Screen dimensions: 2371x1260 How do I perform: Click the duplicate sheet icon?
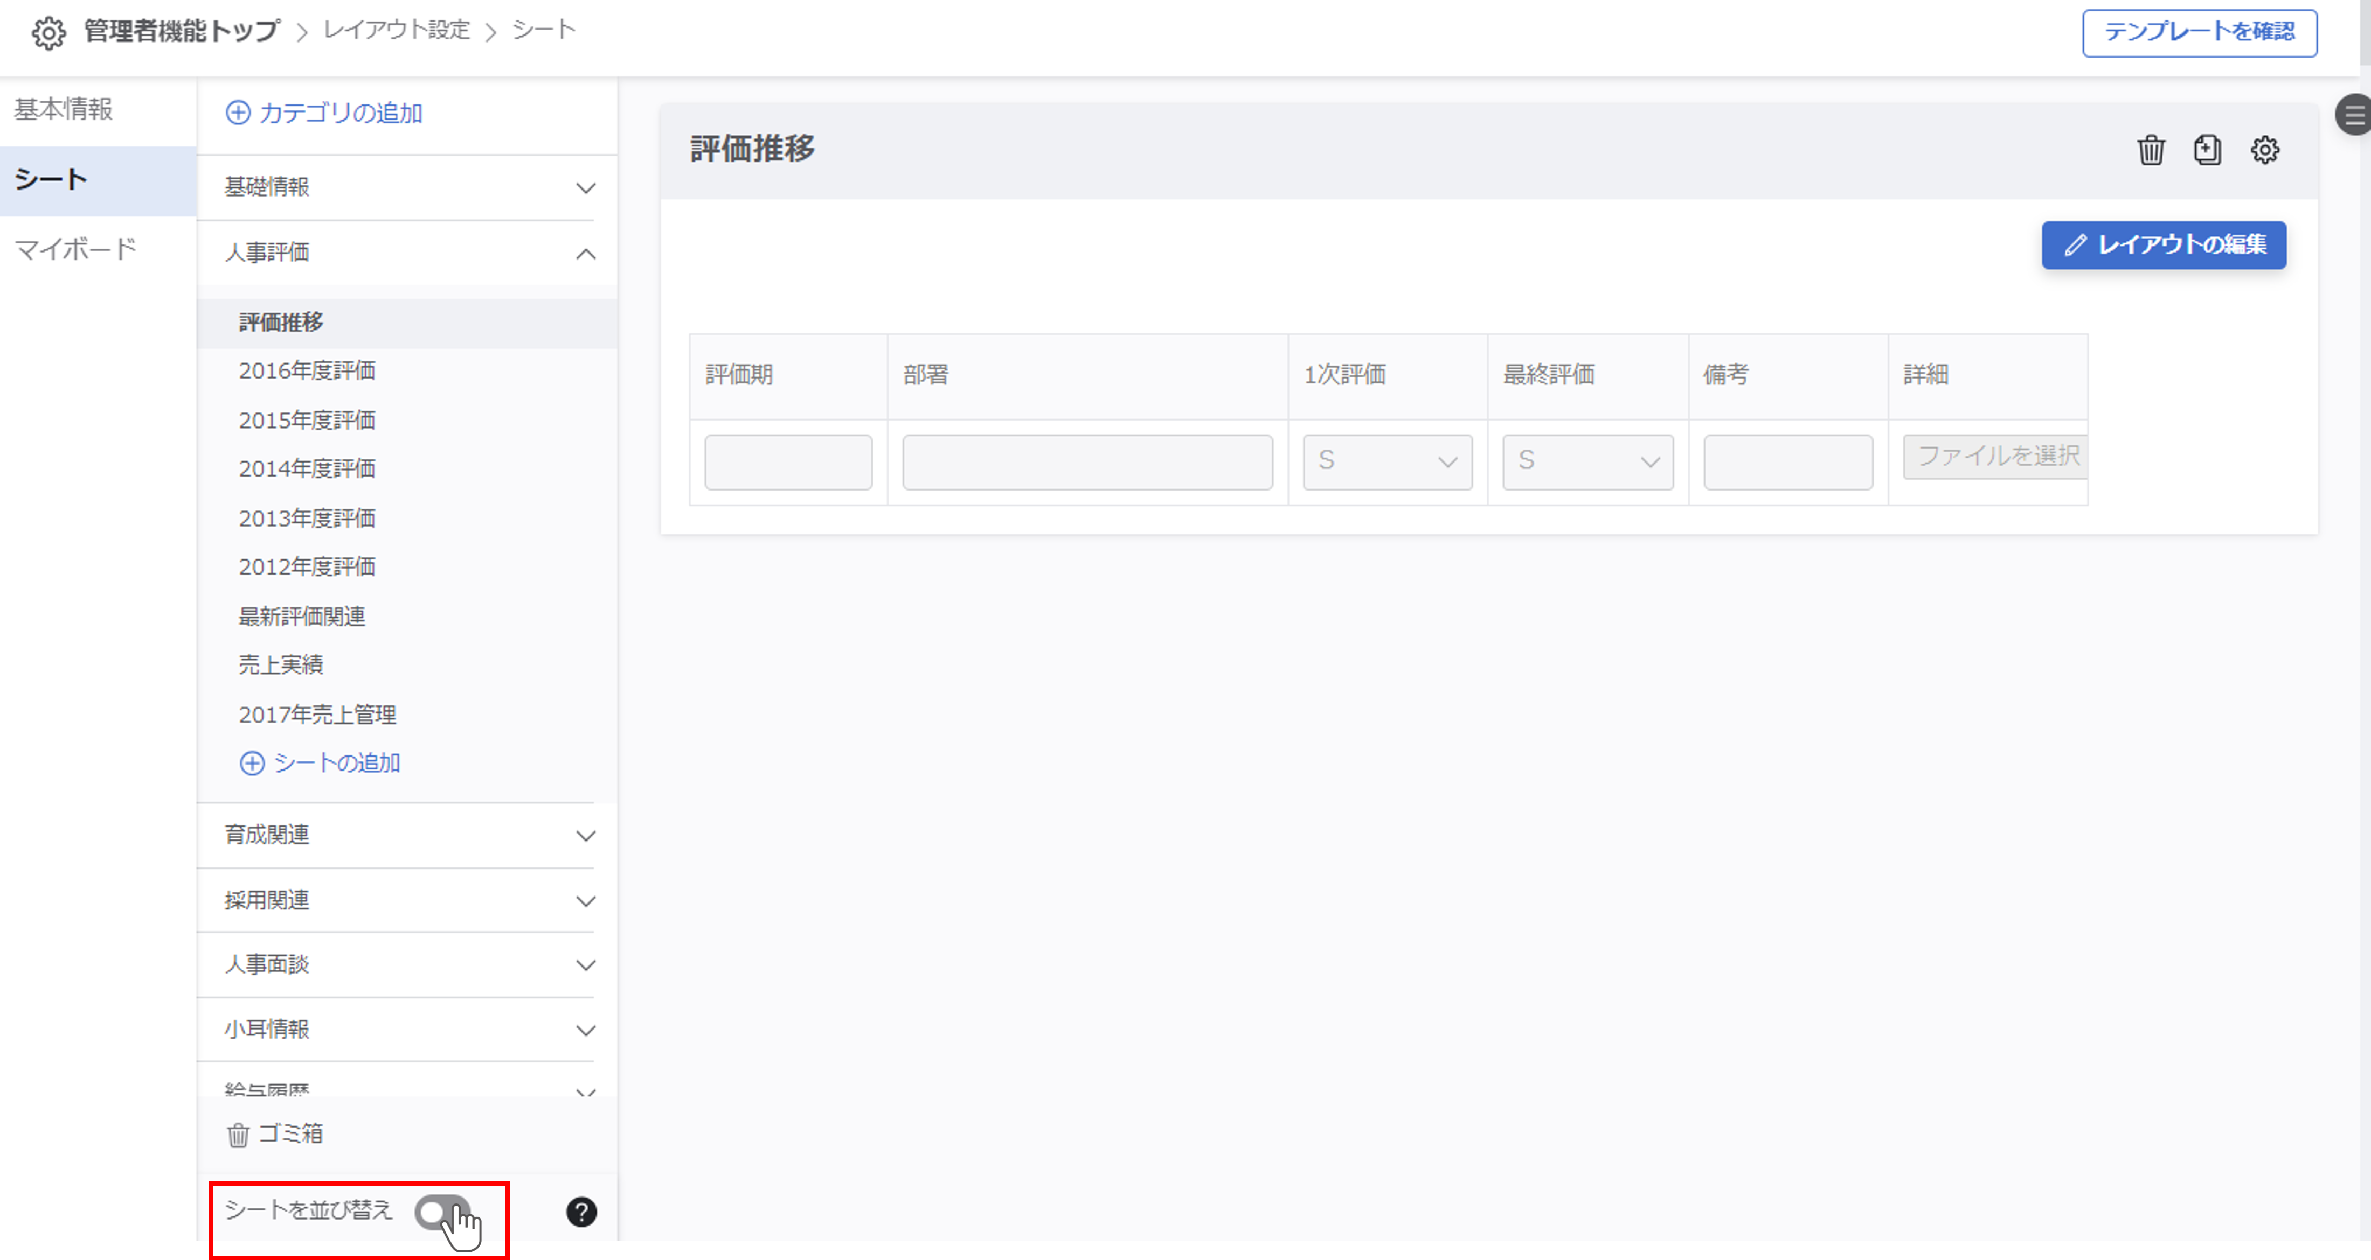[2207, 150]
